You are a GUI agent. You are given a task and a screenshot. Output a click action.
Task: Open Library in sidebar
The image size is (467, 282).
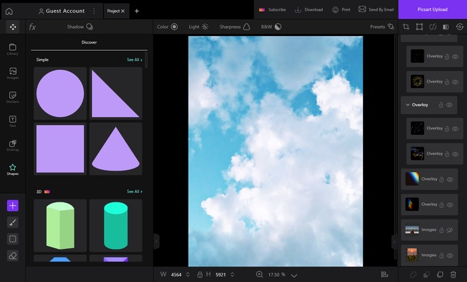coord(13,49)
